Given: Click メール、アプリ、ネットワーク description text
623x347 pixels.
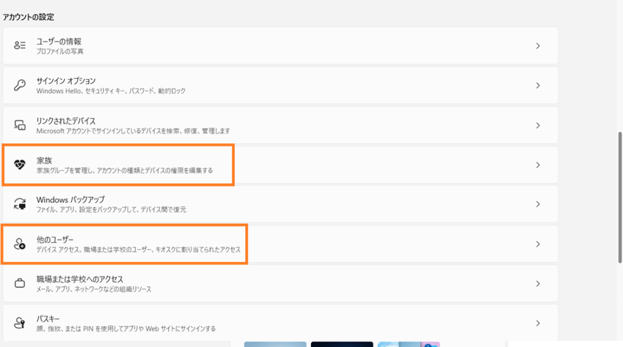Looking at the screenshot, I should [x=94, y=289].
